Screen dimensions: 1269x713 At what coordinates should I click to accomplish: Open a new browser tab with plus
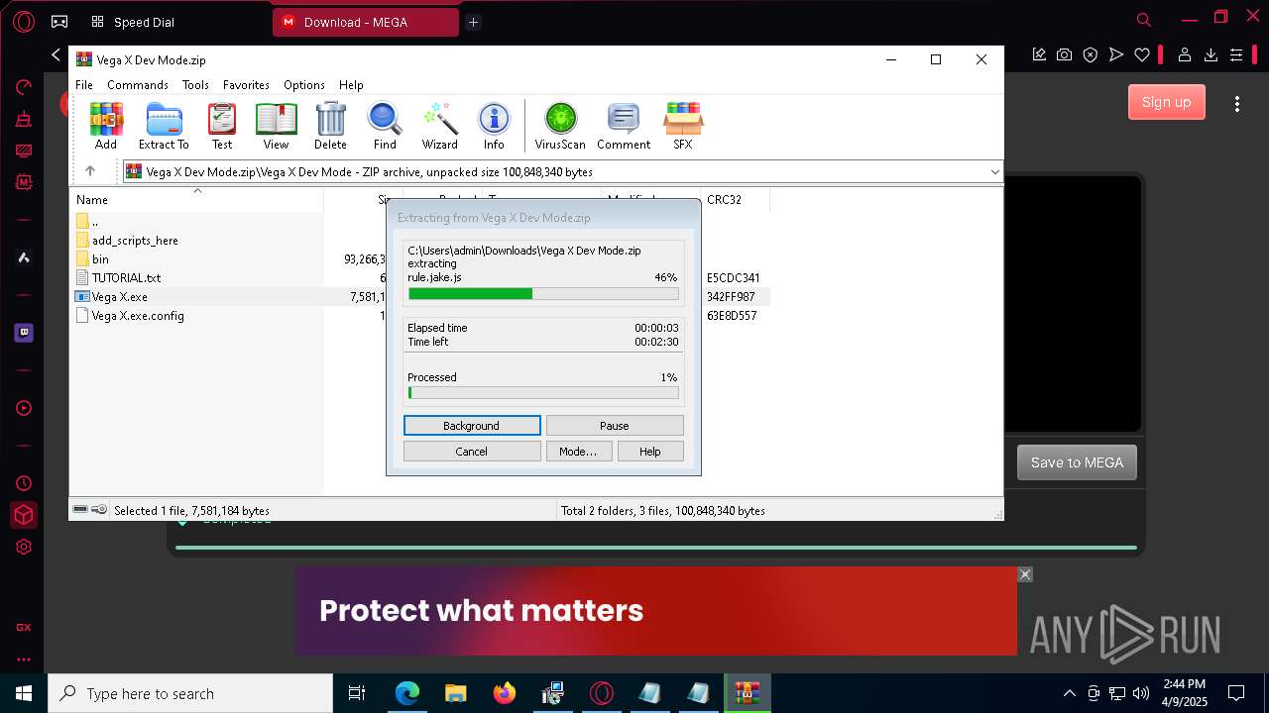(x=473, y=22)
